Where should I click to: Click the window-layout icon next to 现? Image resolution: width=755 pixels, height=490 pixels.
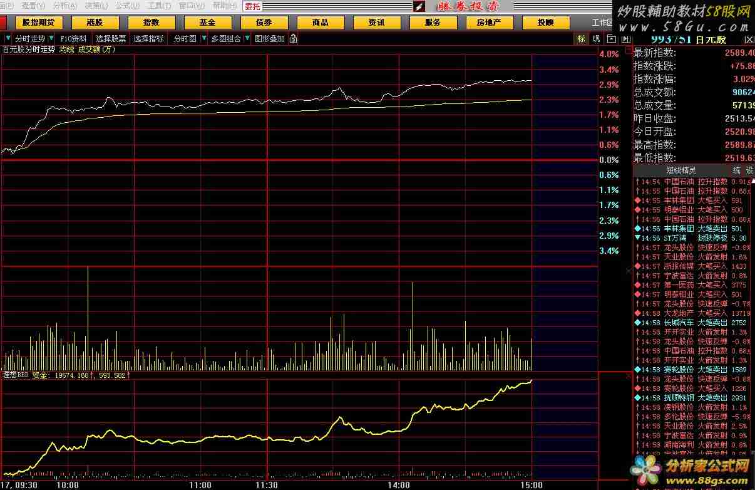(612, 39)
